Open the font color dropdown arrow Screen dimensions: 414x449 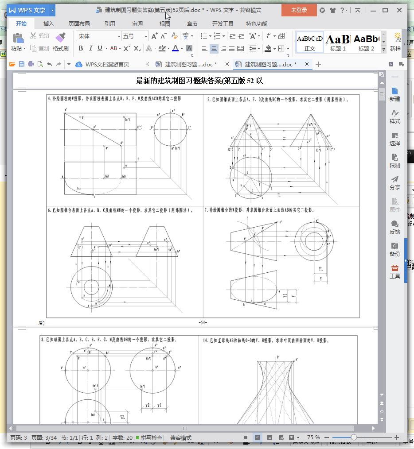pos(182,48)
